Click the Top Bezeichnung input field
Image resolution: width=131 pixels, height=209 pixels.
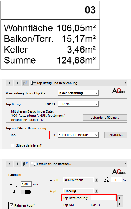[103, 198]
